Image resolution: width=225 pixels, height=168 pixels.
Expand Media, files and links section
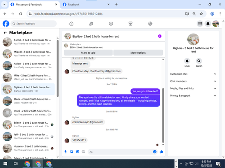(193, 88)
